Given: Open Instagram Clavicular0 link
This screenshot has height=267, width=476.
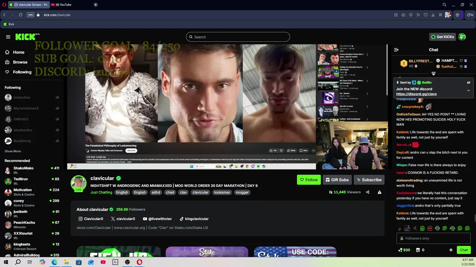Looking at the screenshot, I should (91, 219).
